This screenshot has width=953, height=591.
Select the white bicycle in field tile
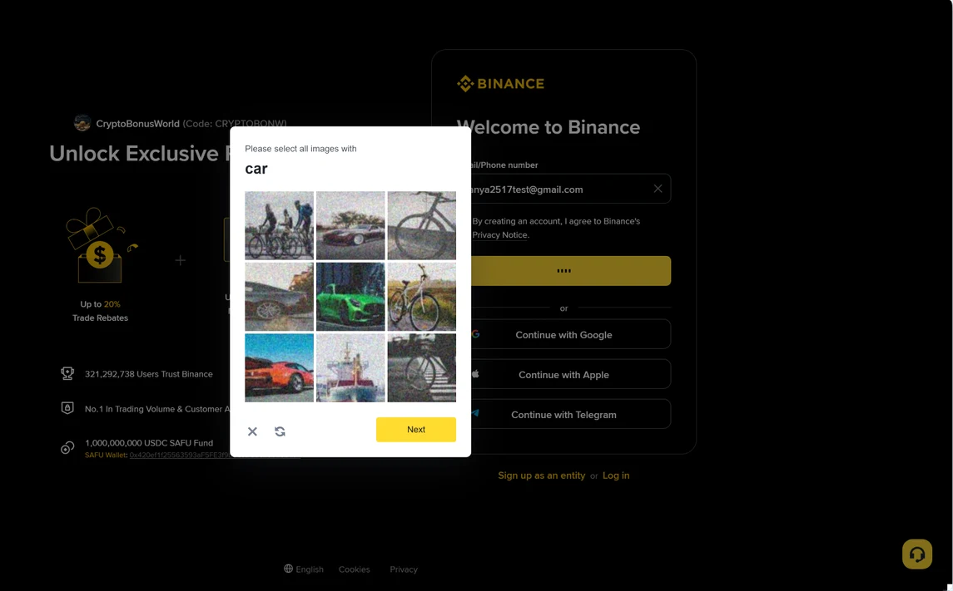(x=422, y=297)
